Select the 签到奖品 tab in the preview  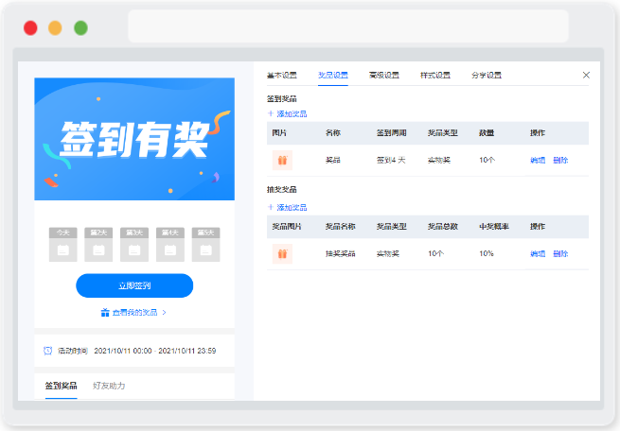[61, 386]
